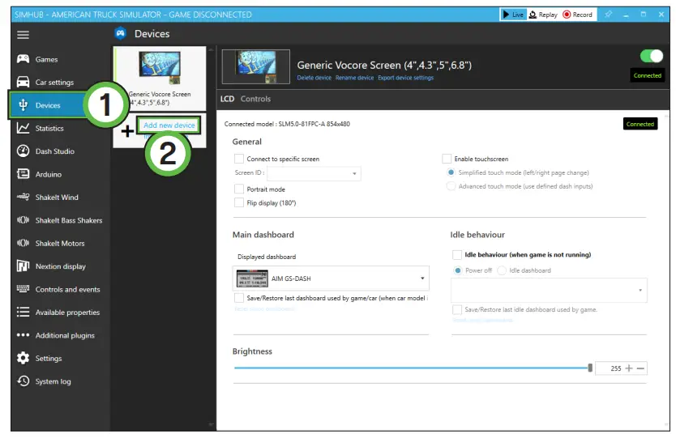Click the Additional plugins dots icon
This screenshot has width=676, height=438.
[x=23, y=334]
